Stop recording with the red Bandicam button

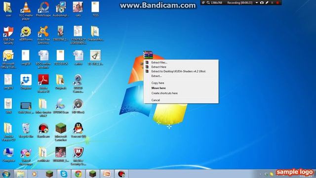coord(277,3)
